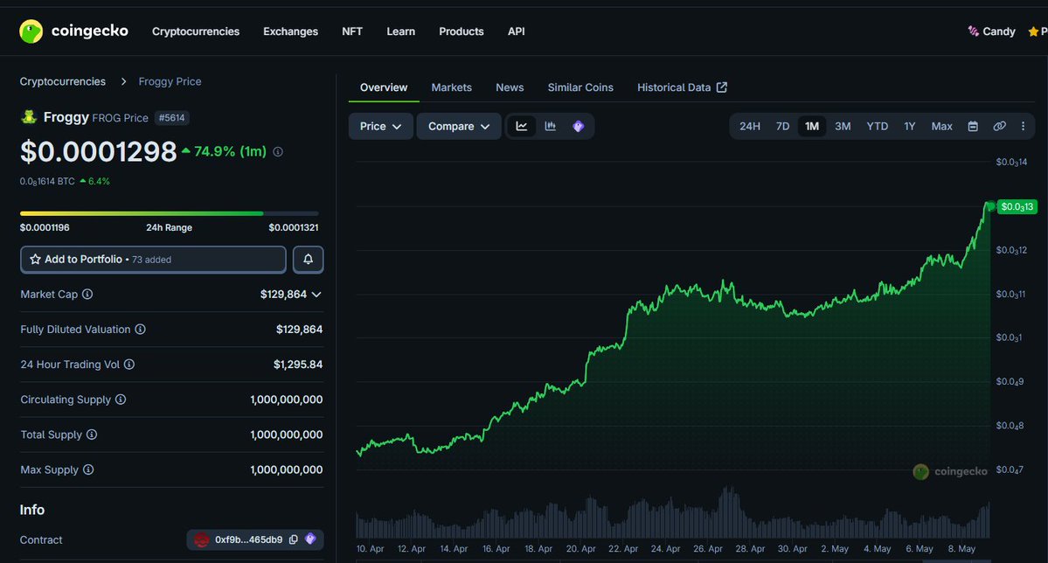Click the Candy link

(991, 31)
